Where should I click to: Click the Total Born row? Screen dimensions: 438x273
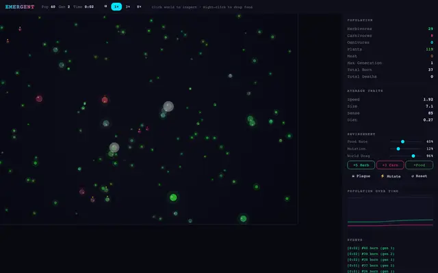click(x=390, y=70)
